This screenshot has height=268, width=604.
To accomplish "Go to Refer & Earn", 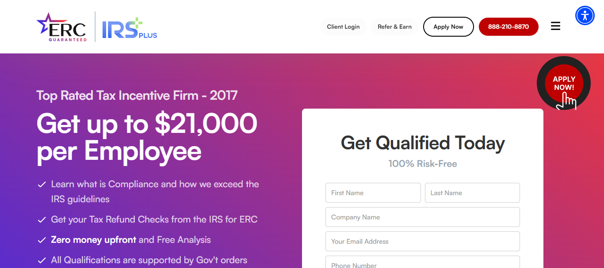I will 394,27.
